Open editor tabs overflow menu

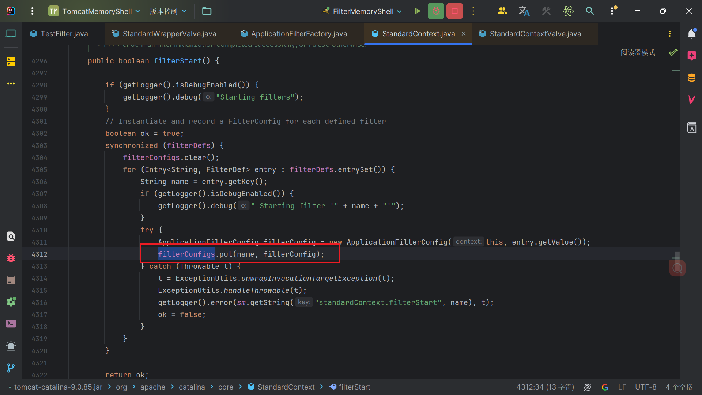[670, 34]
